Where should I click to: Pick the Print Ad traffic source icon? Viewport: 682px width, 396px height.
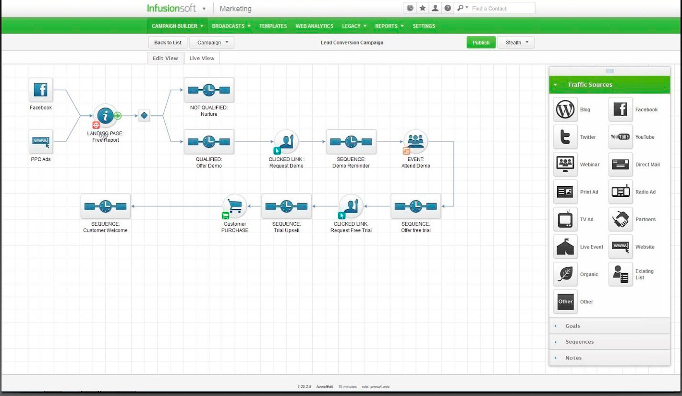click(565, 192)
